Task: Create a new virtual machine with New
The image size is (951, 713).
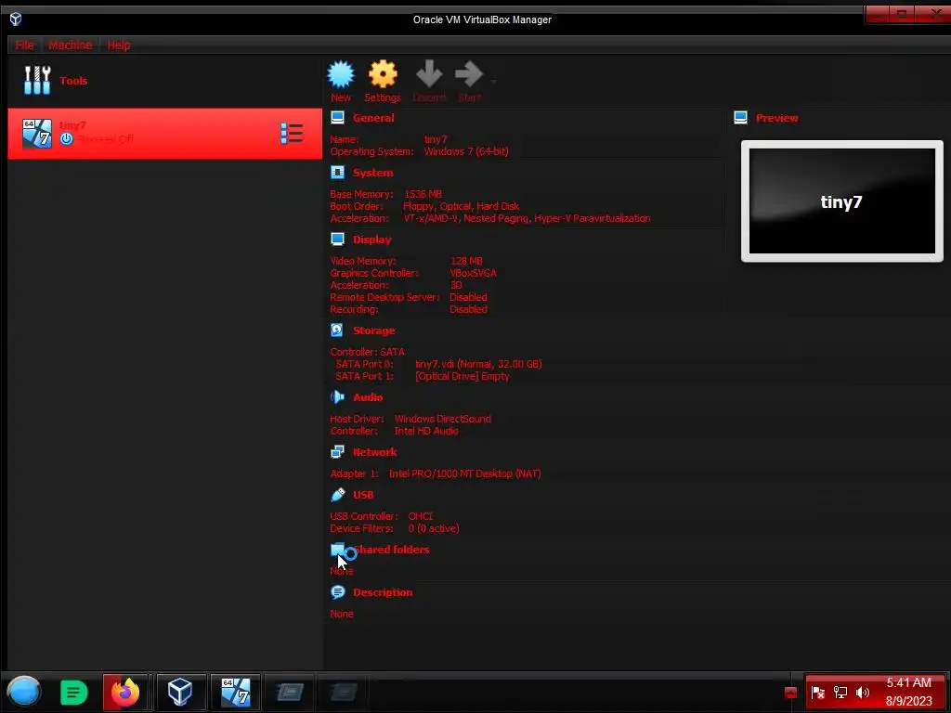Action: point(341,82)
